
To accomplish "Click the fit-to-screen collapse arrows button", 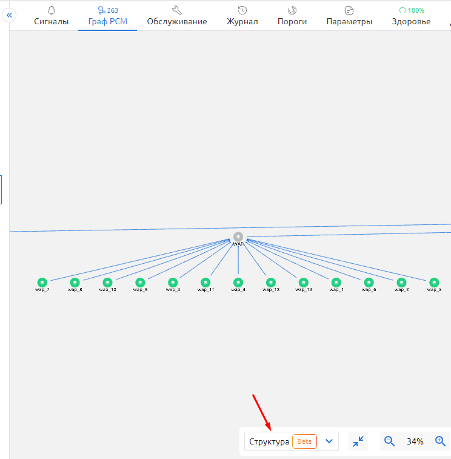I will coord(359,441).
